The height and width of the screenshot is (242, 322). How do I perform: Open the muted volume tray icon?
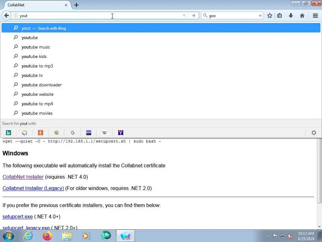tap(290, 236)
